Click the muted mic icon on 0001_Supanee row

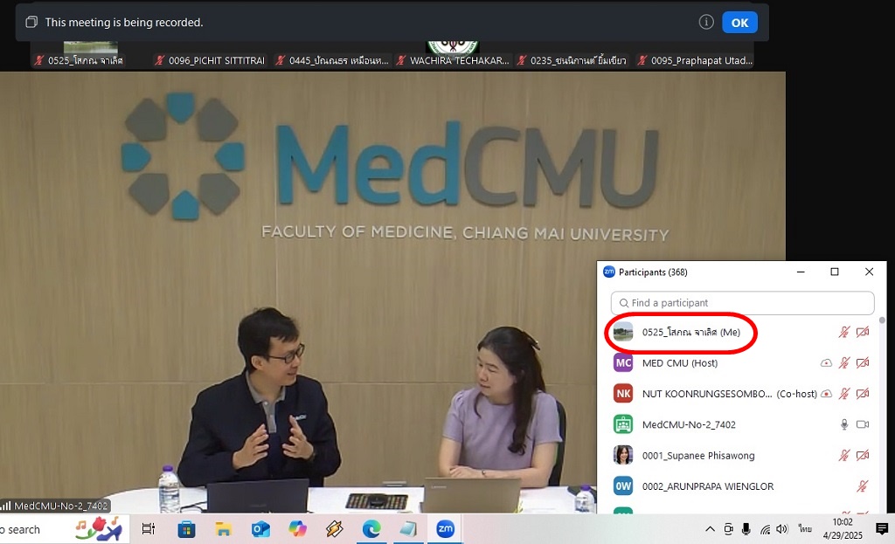click(x=843, y=455)
